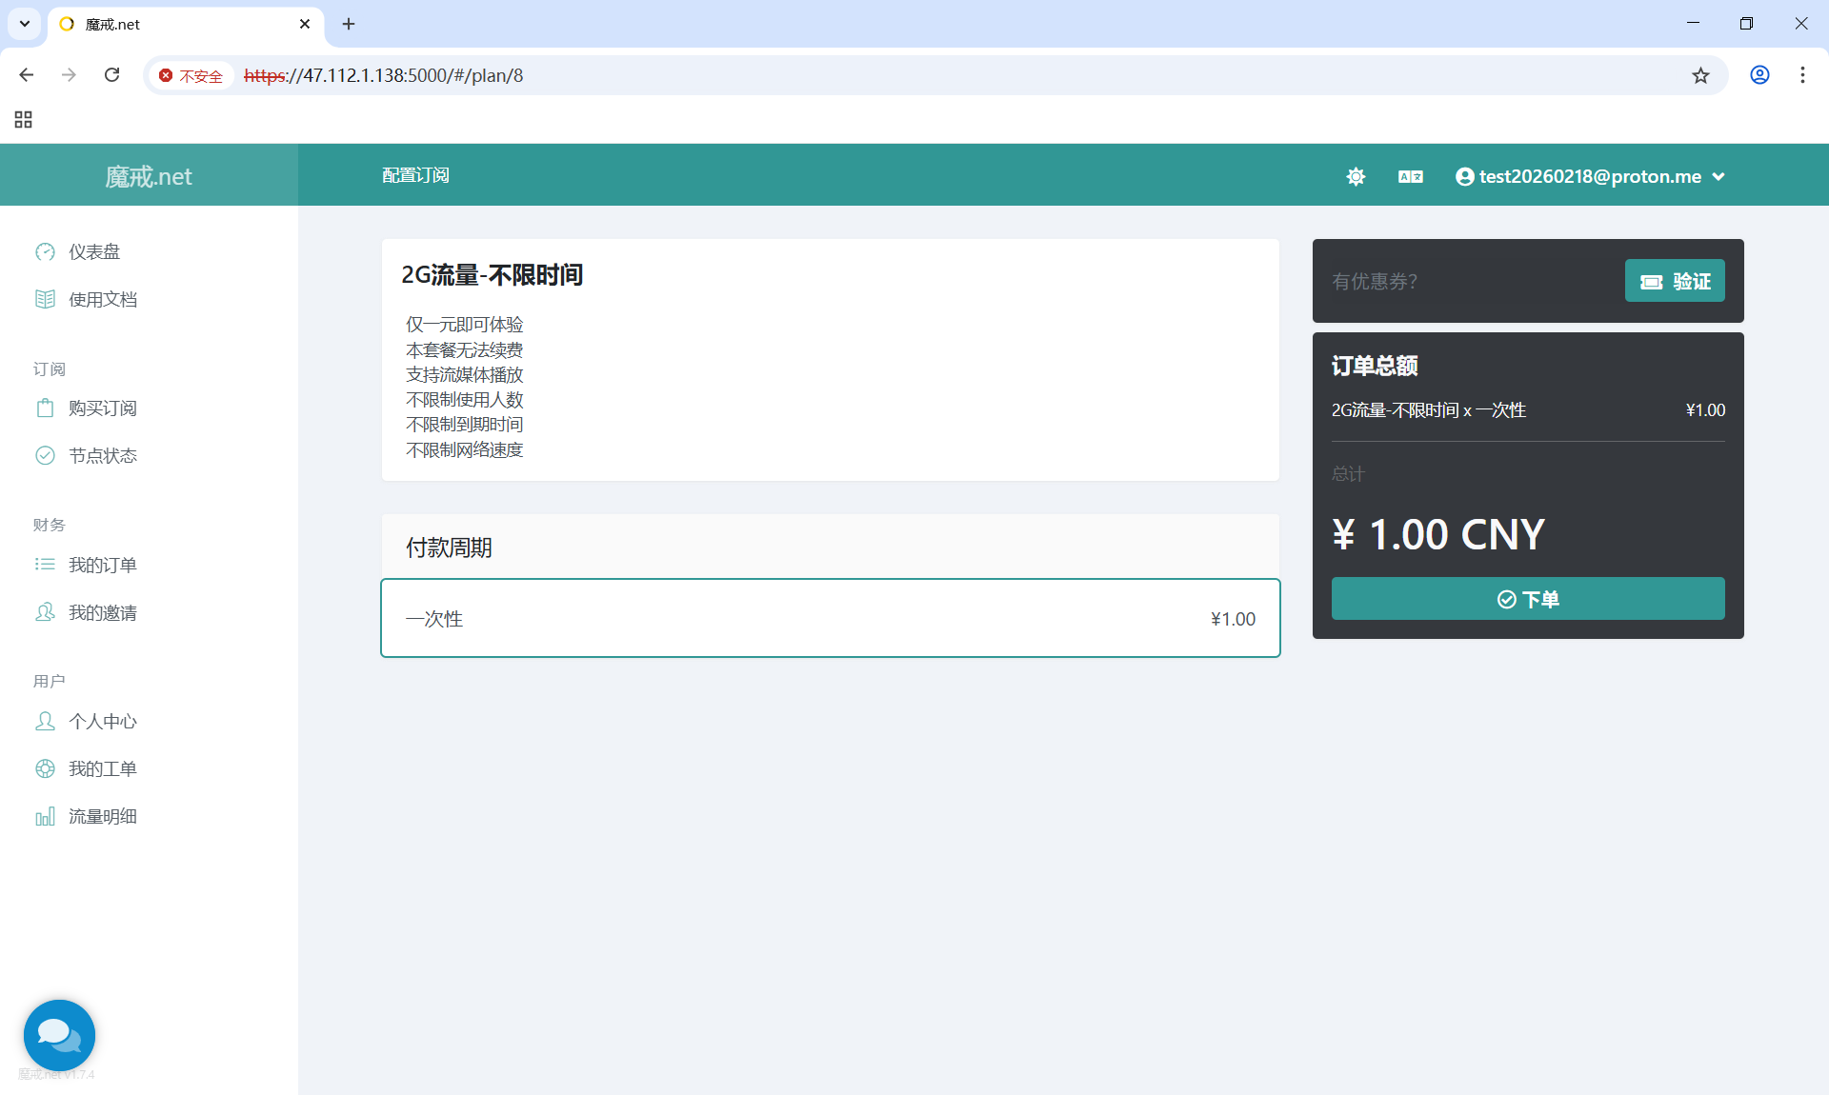Toggle dark mode sun icon

(1356, 176)
